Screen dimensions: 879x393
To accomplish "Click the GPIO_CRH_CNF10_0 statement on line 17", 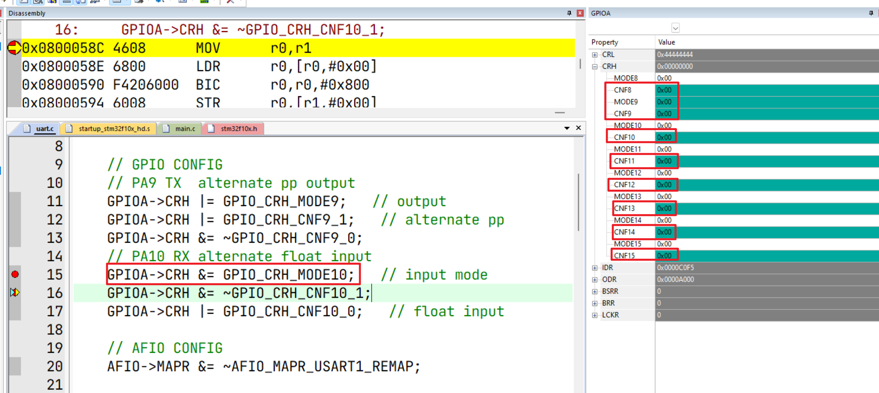I will click(235, 311).
